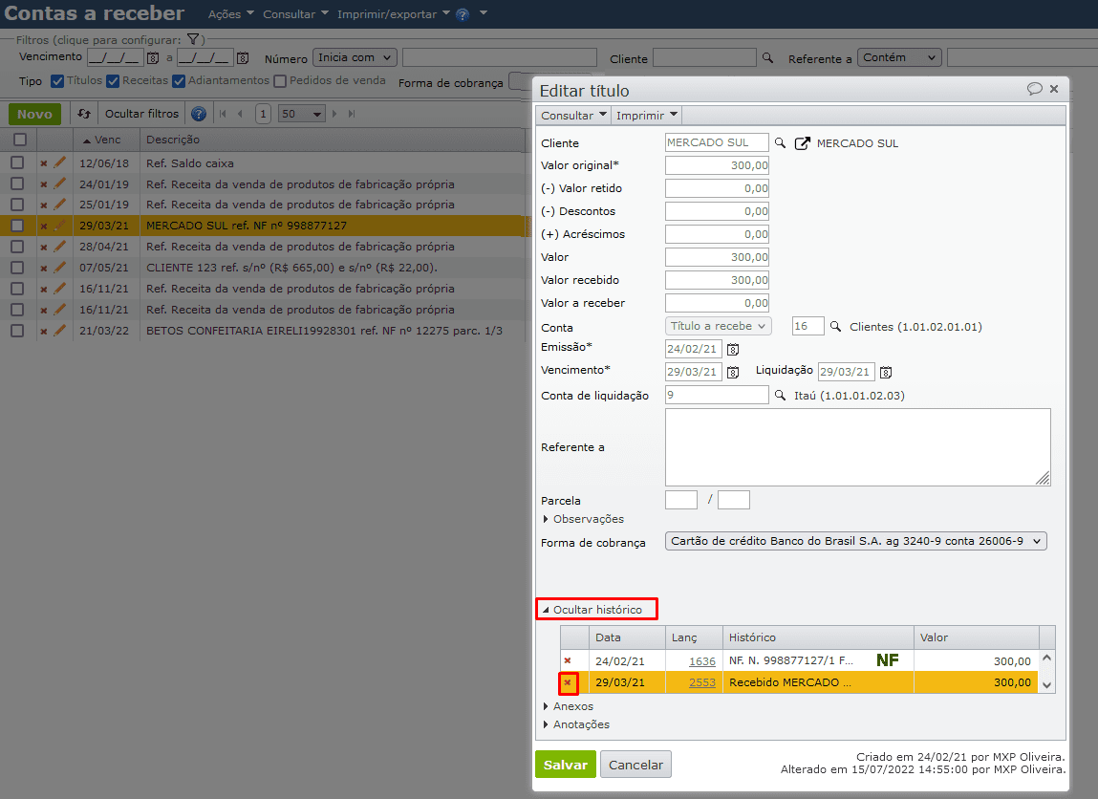Select checkbox for 07/05/21 row
The image size is (1098, 799).
(x=17, y=268)
